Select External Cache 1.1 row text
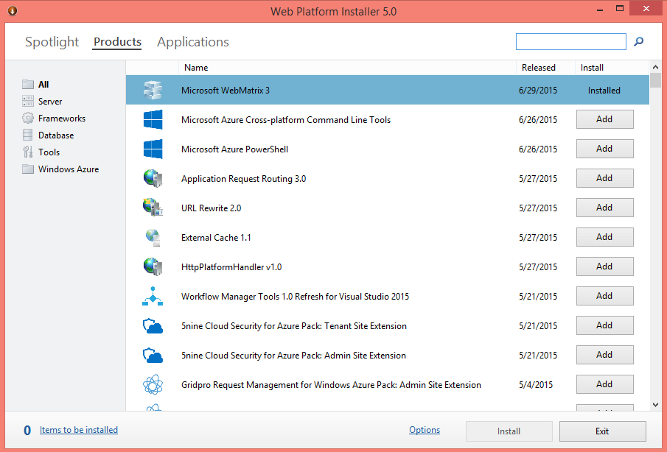Viewport: 667px width, 452px height. pyautogui.click(x=216, y=238)
